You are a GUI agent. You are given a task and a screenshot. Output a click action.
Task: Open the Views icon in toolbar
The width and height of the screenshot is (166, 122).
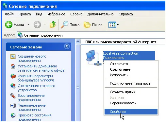pos(112,25)
